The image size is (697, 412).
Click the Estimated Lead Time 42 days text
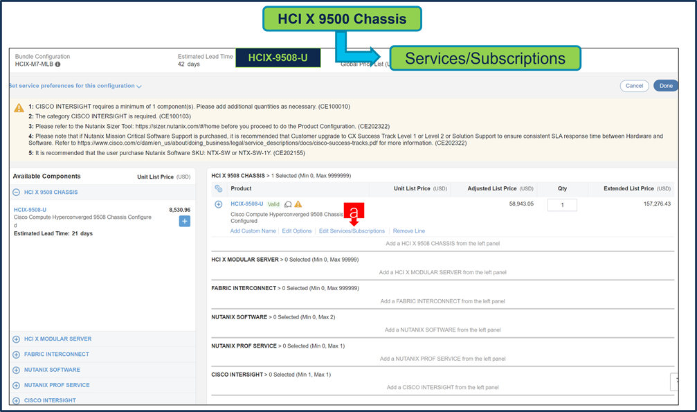(205, 60)
